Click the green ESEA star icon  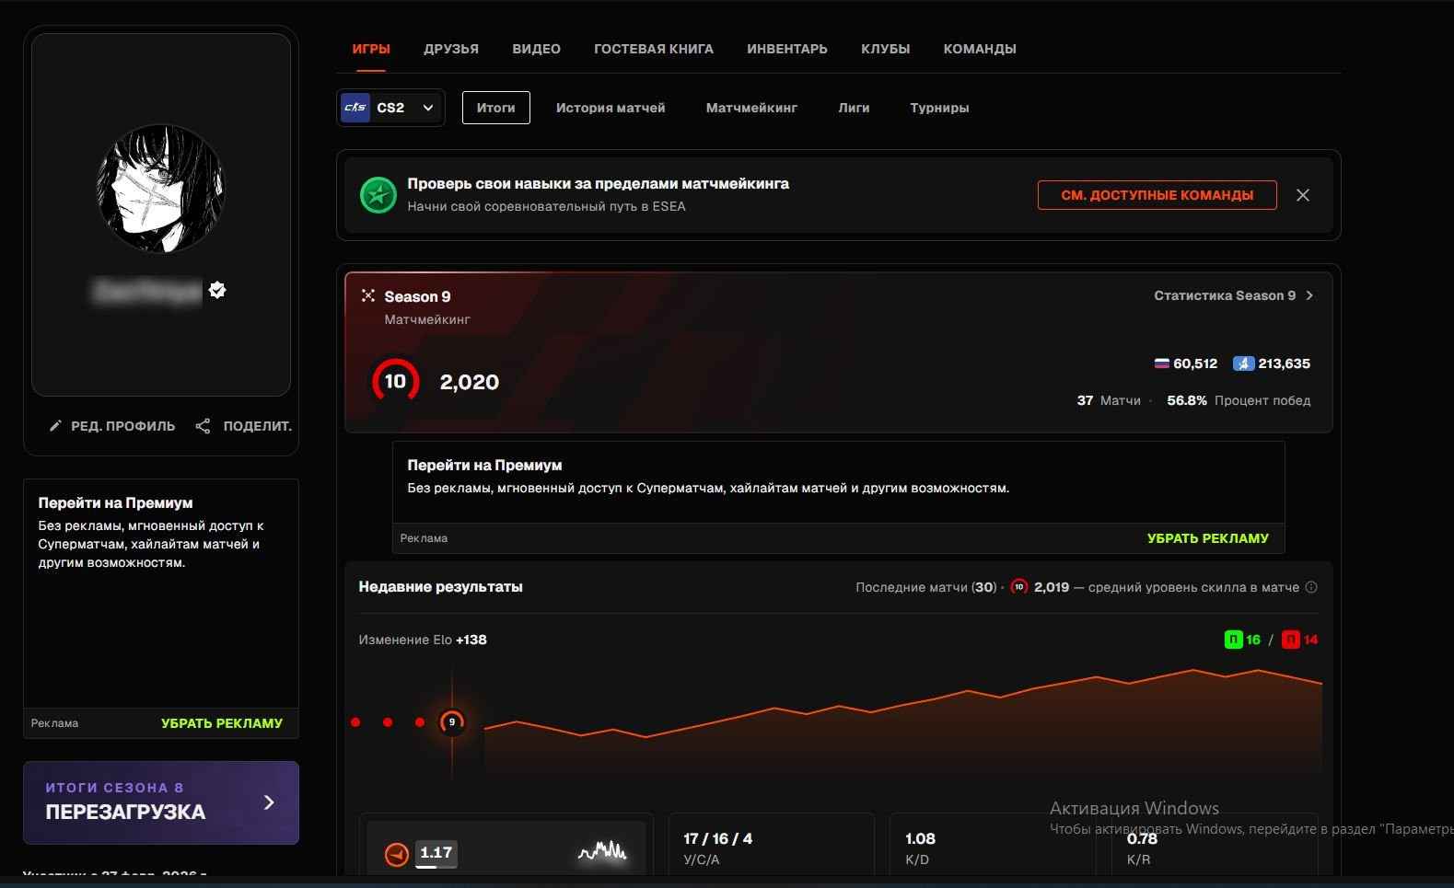coord(378,195)
